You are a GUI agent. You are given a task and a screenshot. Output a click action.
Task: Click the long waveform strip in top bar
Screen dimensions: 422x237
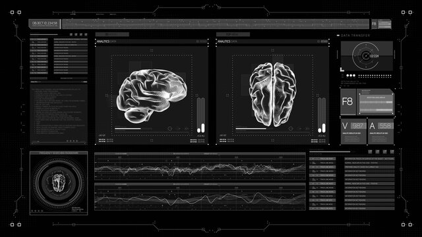pos(216,24)
